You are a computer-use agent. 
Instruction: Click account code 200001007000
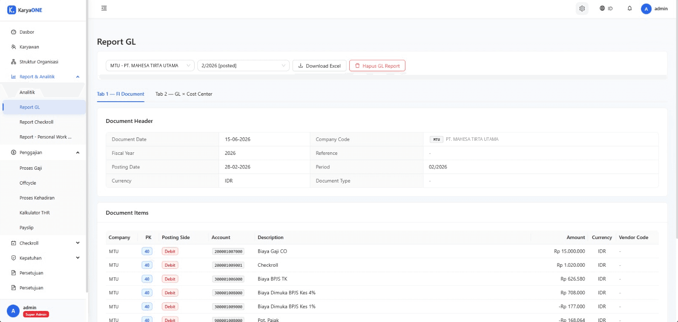point(228,251)
